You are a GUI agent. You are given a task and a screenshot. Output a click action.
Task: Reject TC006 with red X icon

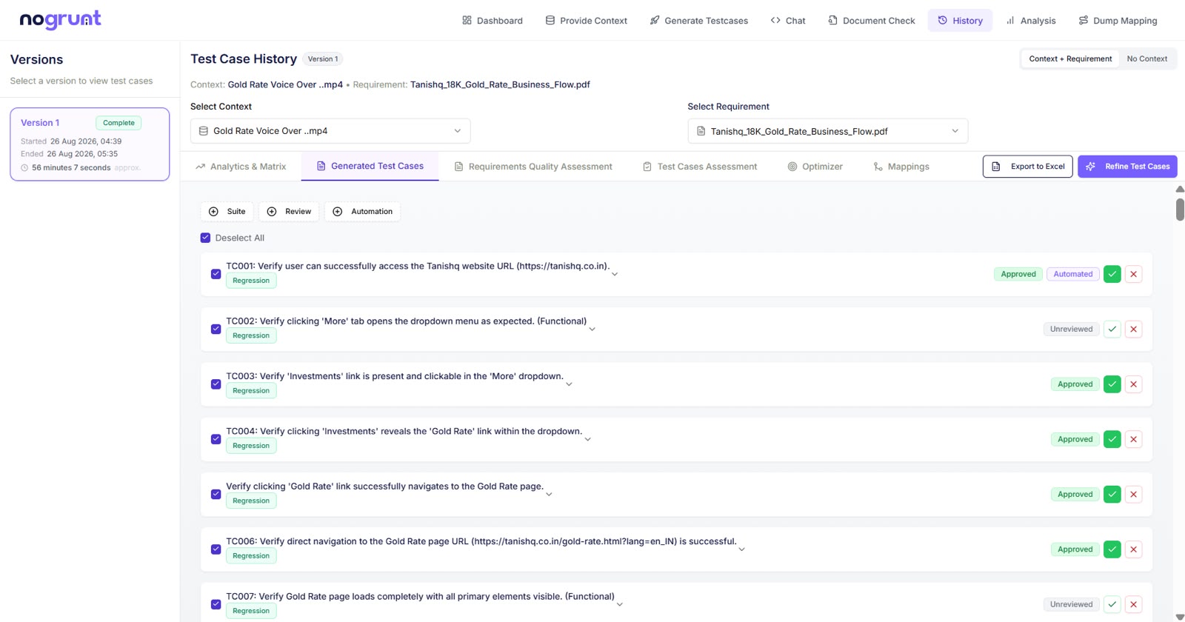[1133, 549]
